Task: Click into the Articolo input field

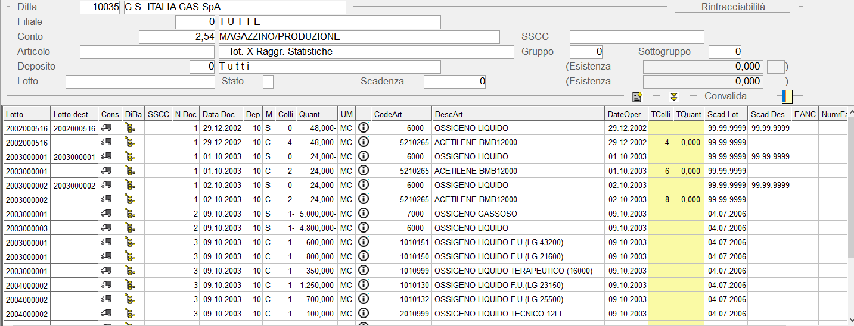Action: 147,52
